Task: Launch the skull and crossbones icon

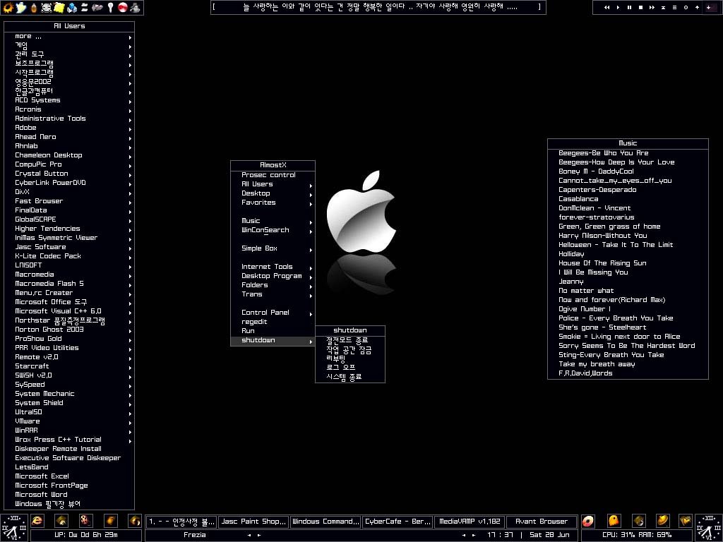Action: click(47, 7)
